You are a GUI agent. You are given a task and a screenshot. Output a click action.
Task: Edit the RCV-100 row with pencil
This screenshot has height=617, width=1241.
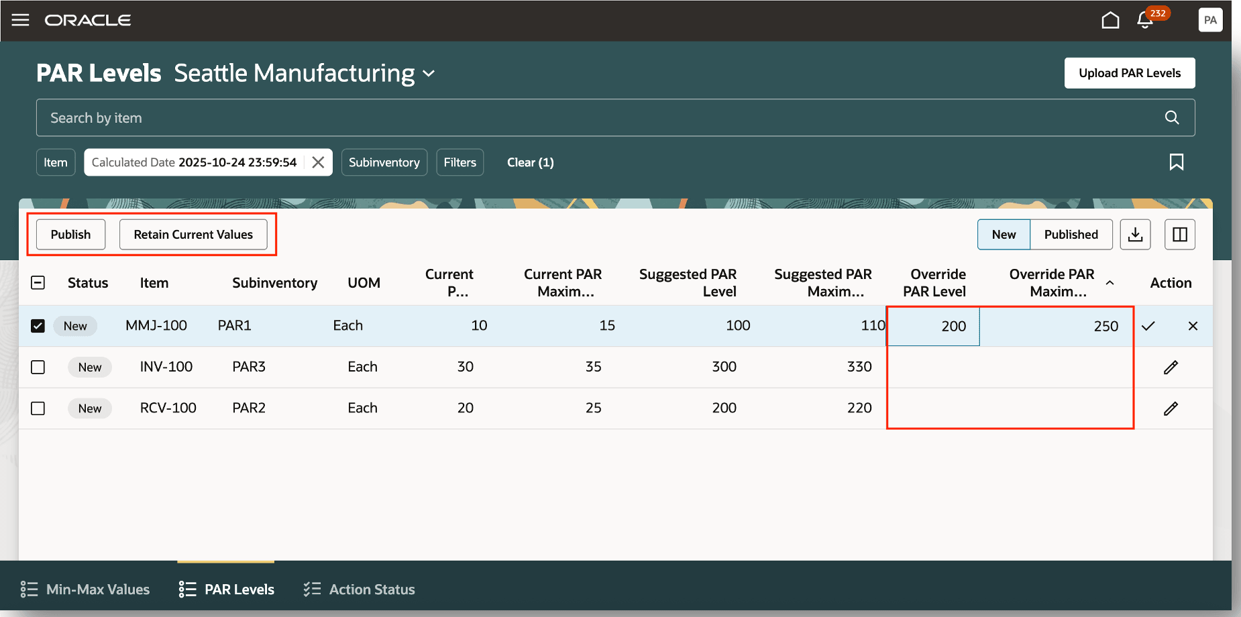(x=1171, y=408)
